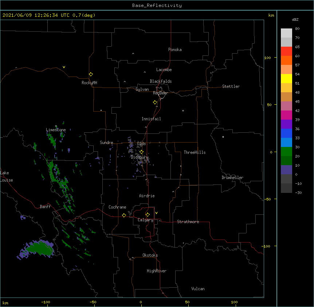Click the -50 tick label on horizontal axis
The width and height of the screenshot is (314, 307).
click(x=93, y=302)
